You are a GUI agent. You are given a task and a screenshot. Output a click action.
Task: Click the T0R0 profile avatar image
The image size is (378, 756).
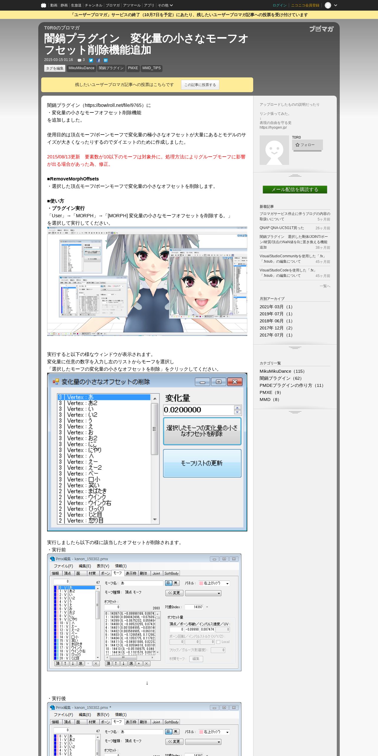coord(274,150)
